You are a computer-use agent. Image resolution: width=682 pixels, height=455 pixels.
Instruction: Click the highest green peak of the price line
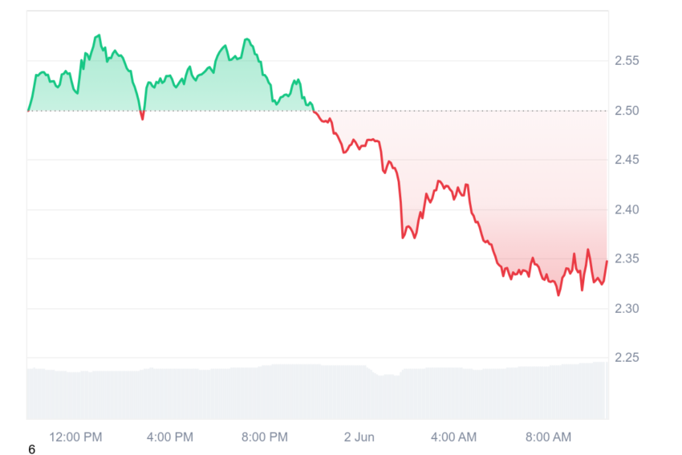pos(99,35)
